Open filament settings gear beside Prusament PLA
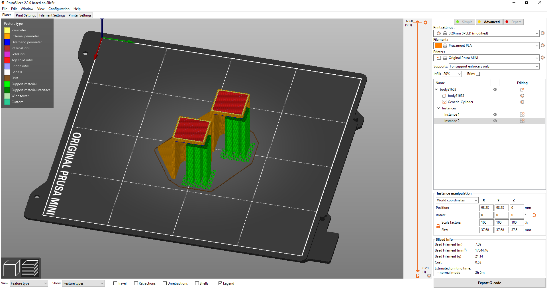 pos(543,45)
